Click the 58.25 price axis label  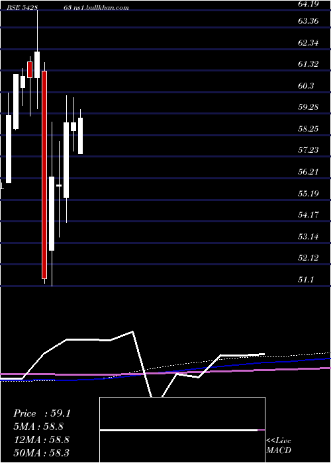click(308, 129)
